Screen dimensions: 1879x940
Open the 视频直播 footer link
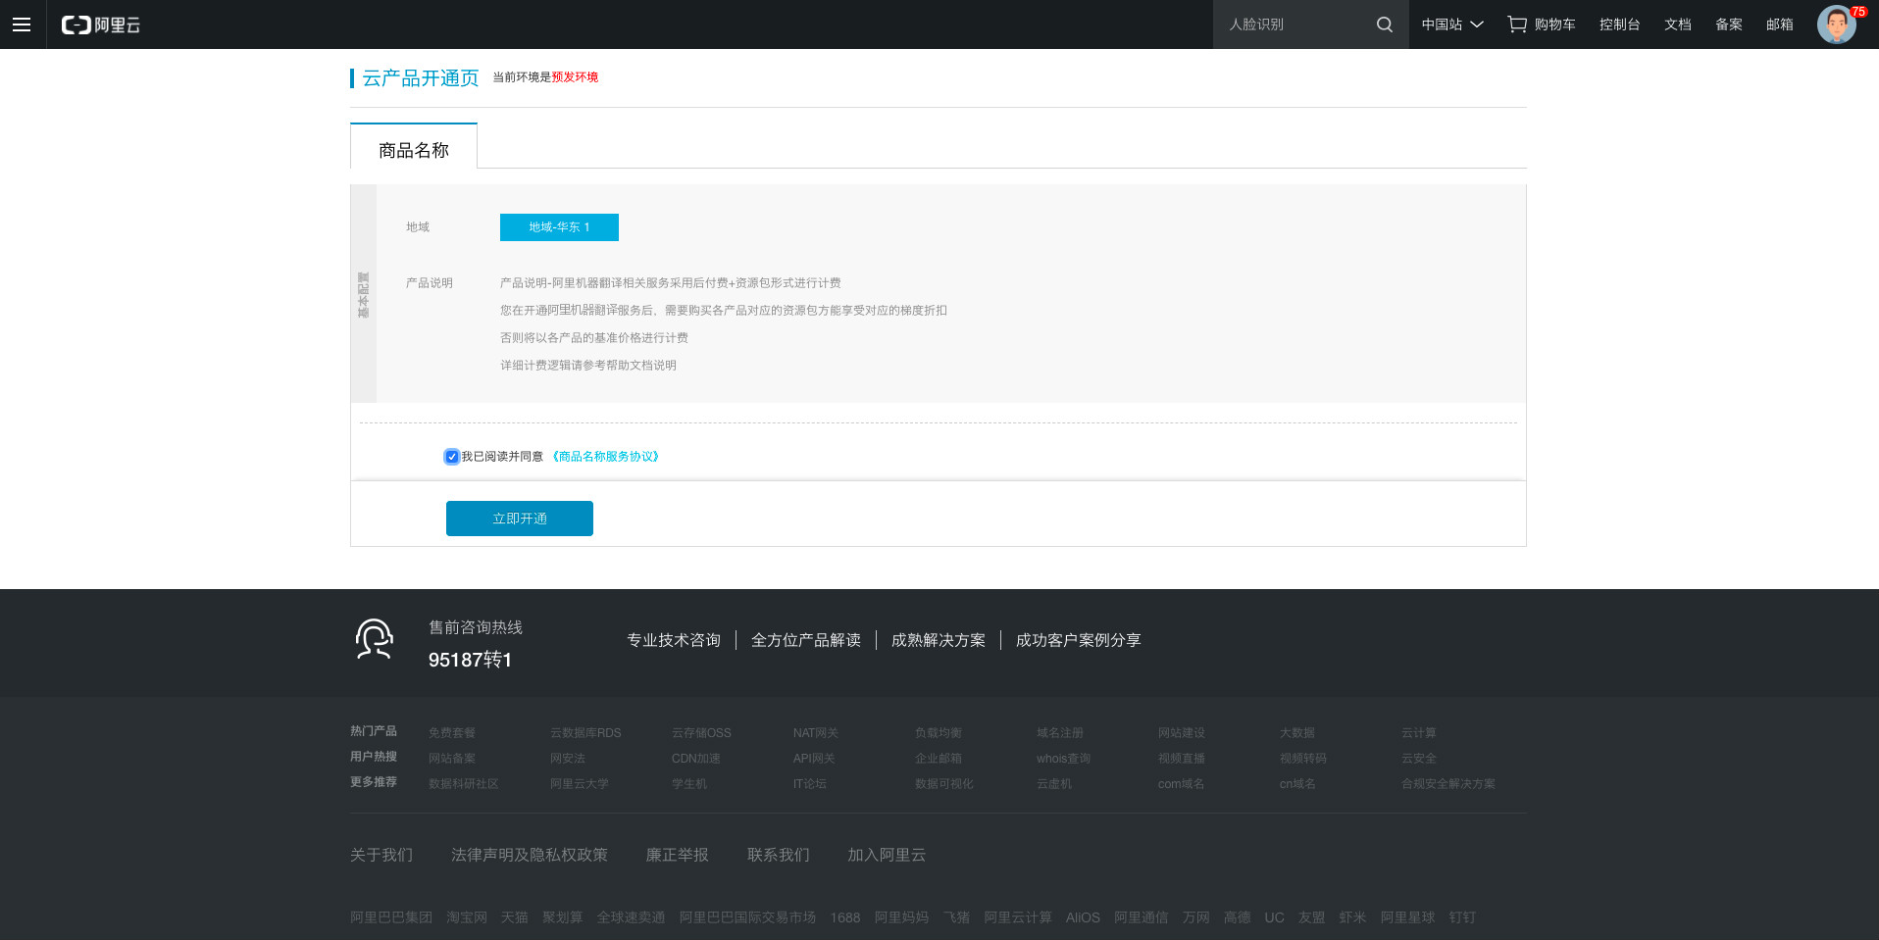tap(1182, 759)
